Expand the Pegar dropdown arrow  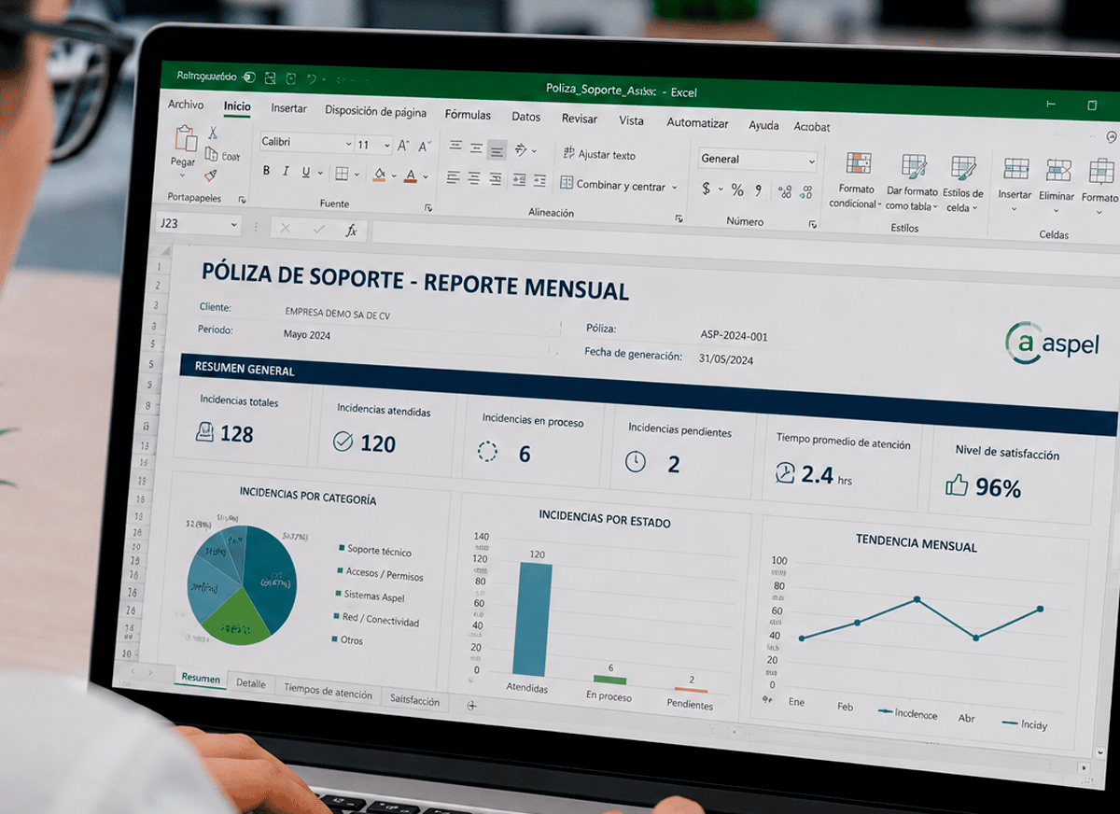pos(183,175)
